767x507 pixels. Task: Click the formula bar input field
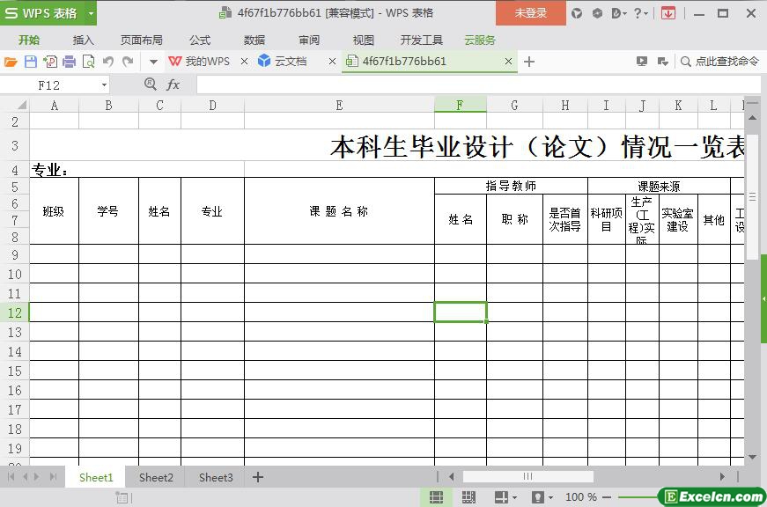tap(476, 84)
